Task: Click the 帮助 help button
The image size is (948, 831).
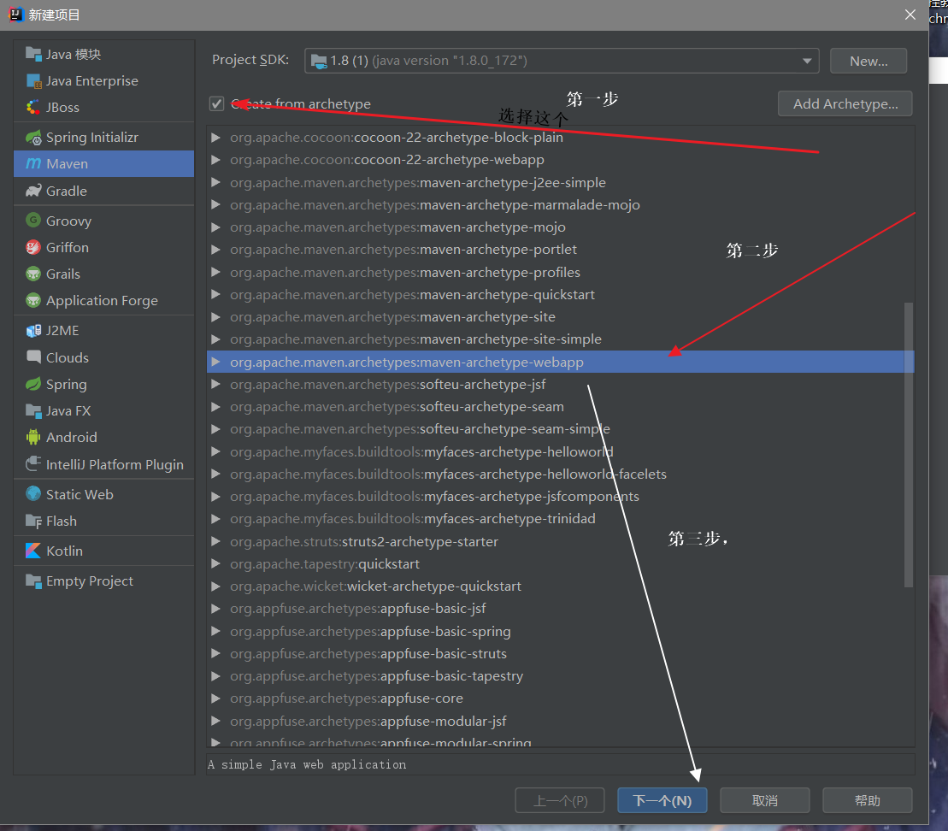Action: click(x=868, y=801)
